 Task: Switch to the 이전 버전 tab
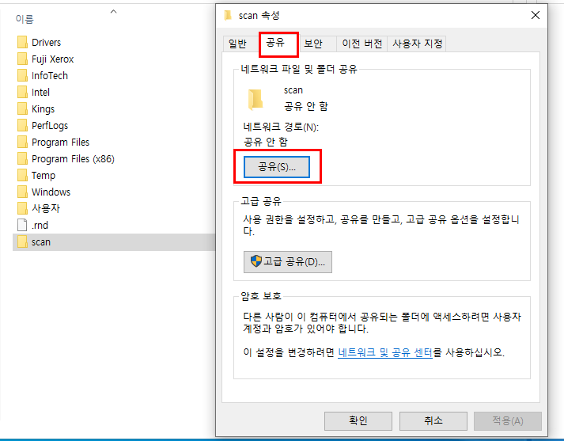click(x=361, y=44)
